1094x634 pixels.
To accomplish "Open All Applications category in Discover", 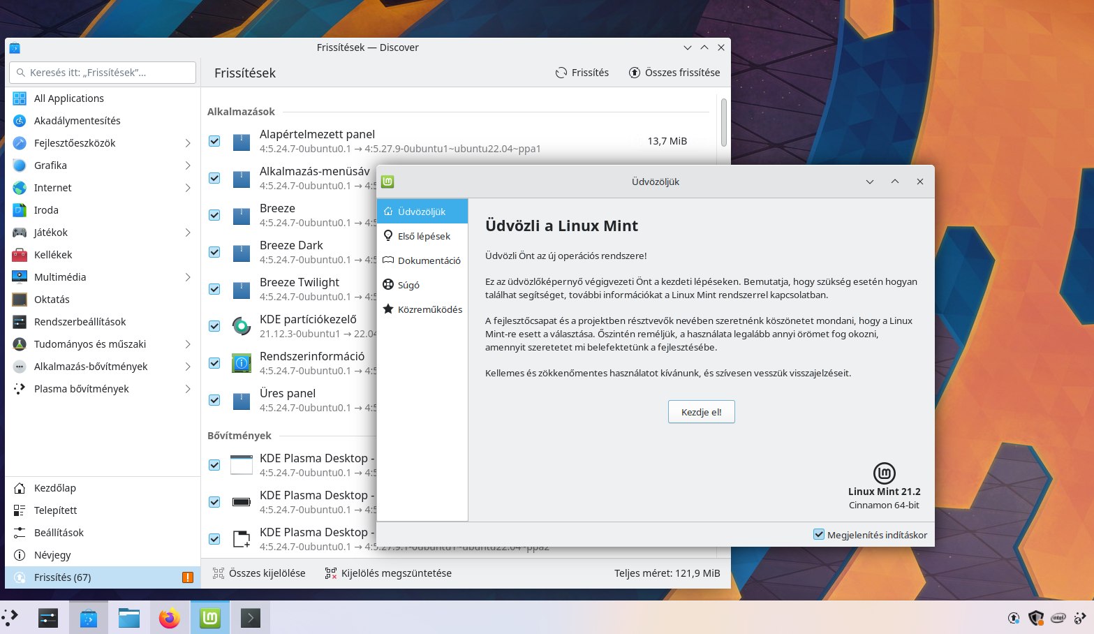I will pos(103,98).
